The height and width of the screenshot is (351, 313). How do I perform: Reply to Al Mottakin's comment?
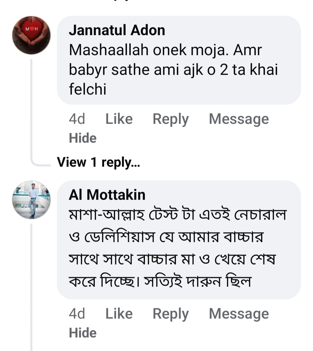pyautogui.click(x=170, y=314)
